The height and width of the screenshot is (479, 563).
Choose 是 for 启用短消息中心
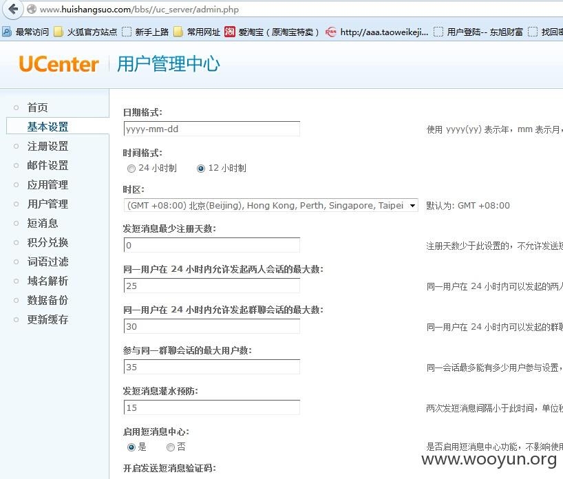coord(131,447)
